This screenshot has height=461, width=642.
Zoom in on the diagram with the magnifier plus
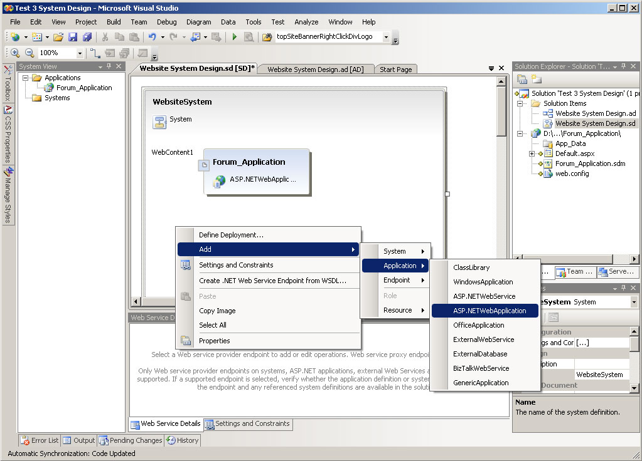click(x=15, y=53)
